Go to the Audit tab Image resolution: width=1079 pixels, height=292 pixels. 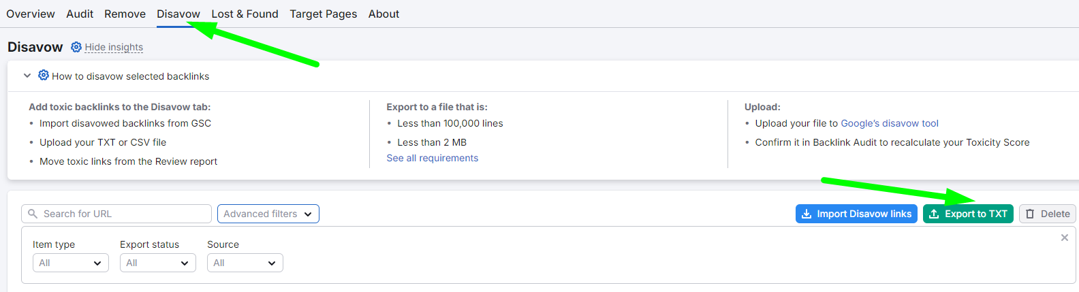[x=80, y=14]
